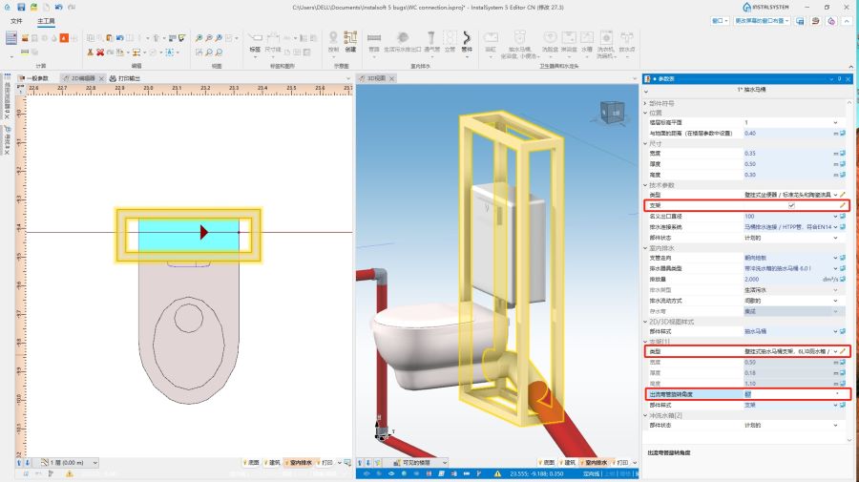Toggle the 支架 checkbox in parameters
Screen dimensions: 859x482
790,205
